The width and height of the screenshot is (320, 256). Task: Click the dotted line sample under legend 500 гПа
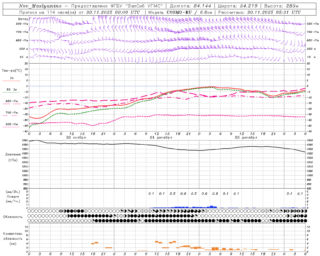[x=11, y=127]
